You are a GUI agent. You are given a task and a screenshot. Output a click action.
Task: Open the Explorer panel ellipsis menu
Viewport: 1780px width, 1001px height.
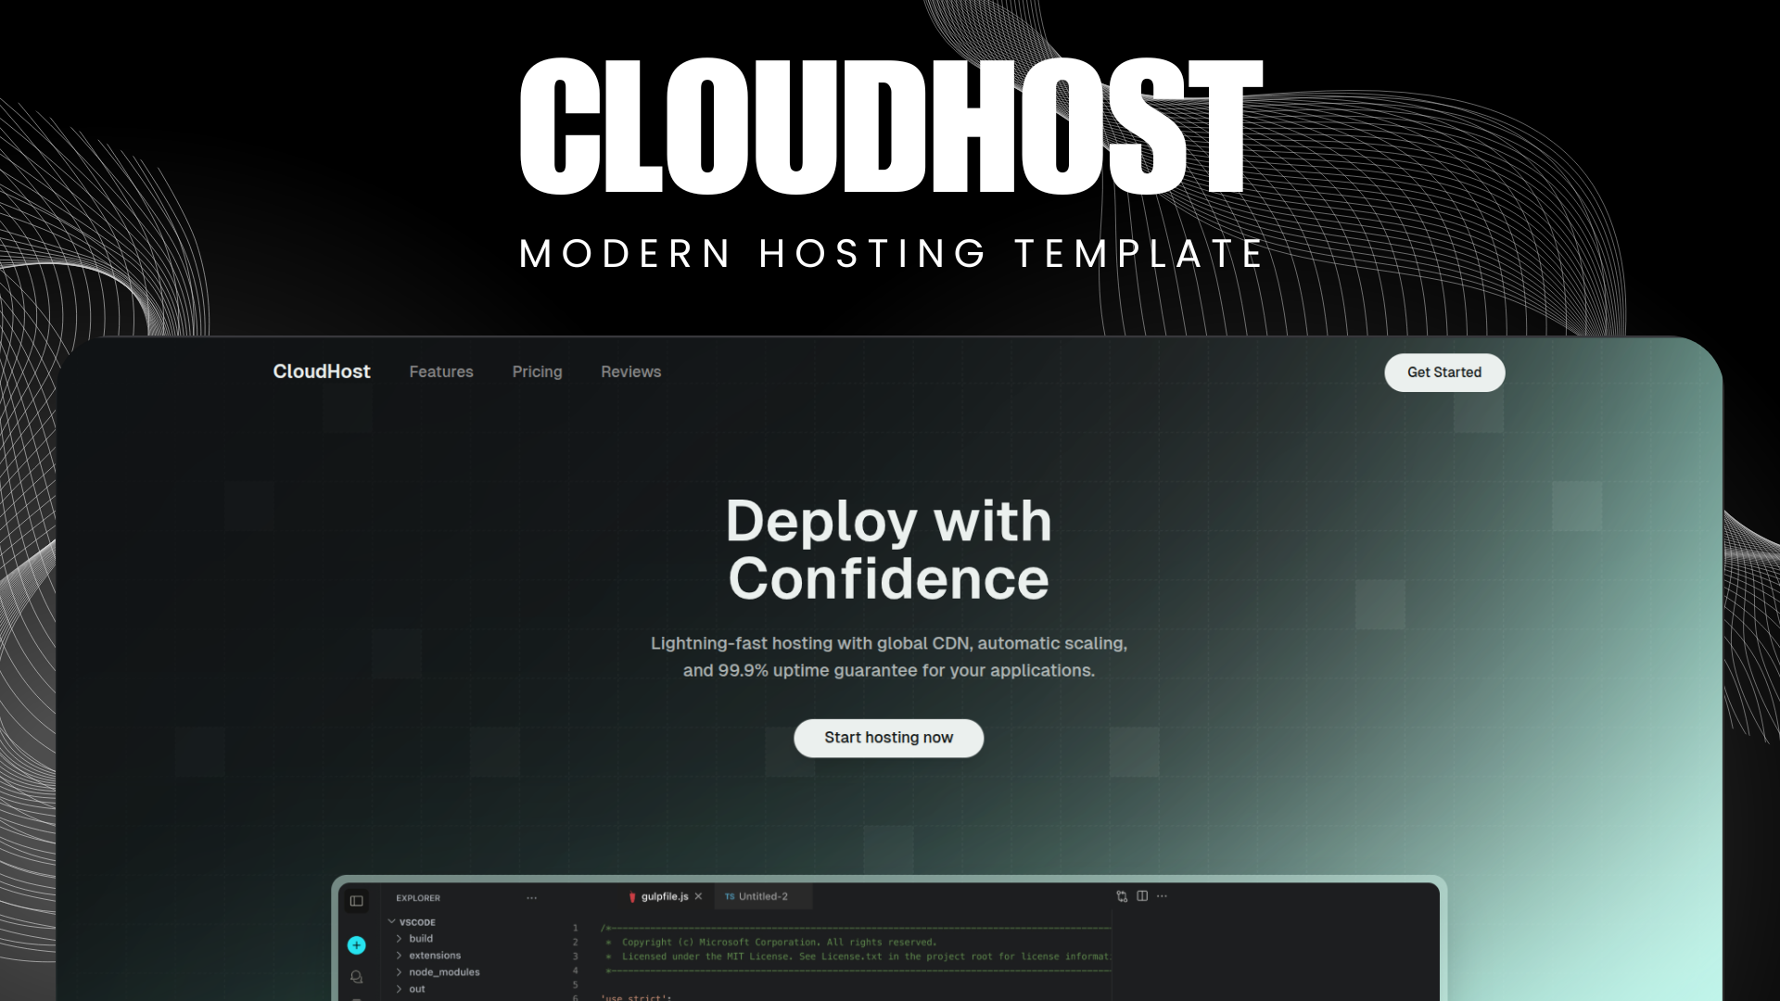pyautogui.click(x=531, y=897)
